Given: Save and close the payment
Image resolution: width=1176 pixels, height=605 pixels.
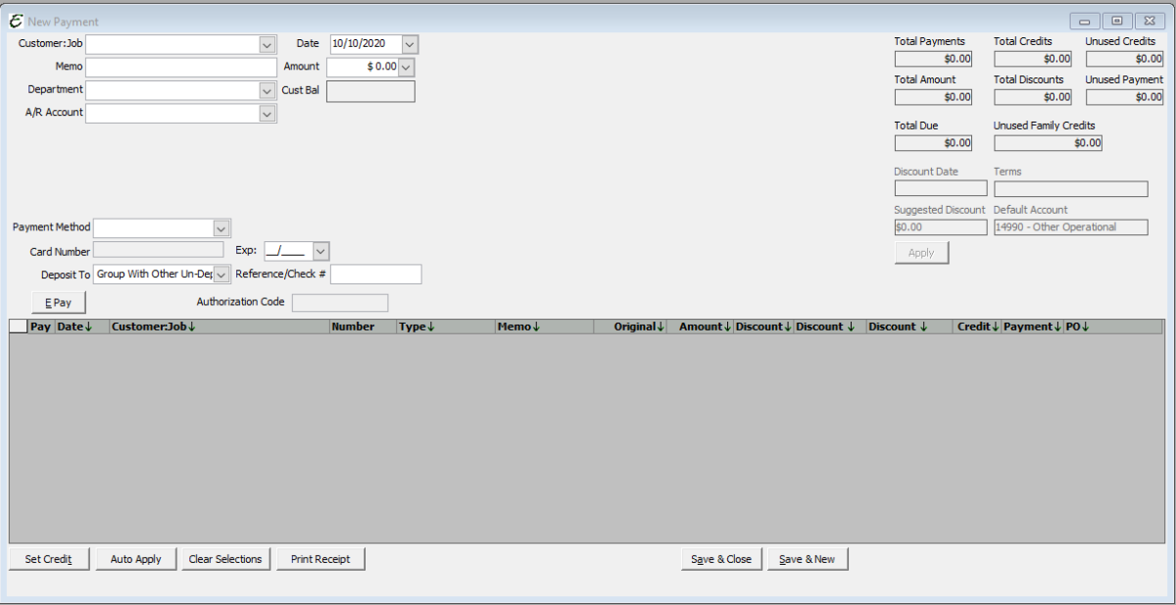Looking at the screenshot, I should [720, 558].
